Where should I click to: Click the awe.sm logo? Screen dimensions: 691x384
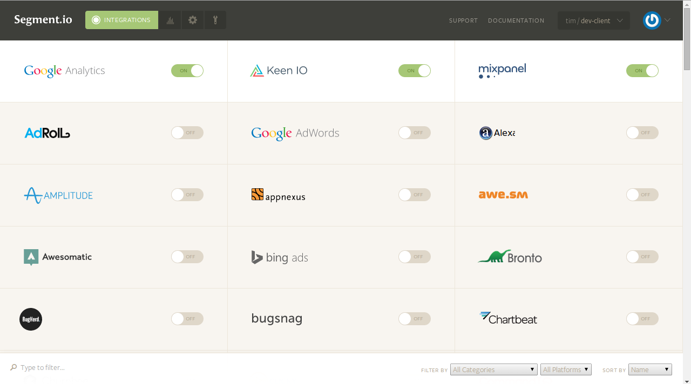click(503, 195)
